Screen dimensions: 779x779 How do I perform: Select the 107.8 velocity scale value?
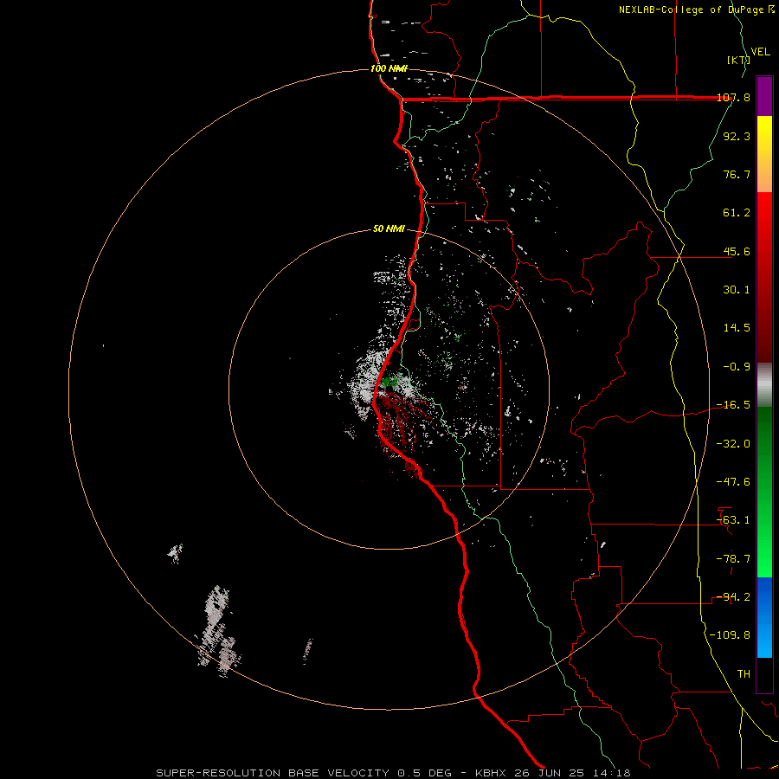coord(734,97)
